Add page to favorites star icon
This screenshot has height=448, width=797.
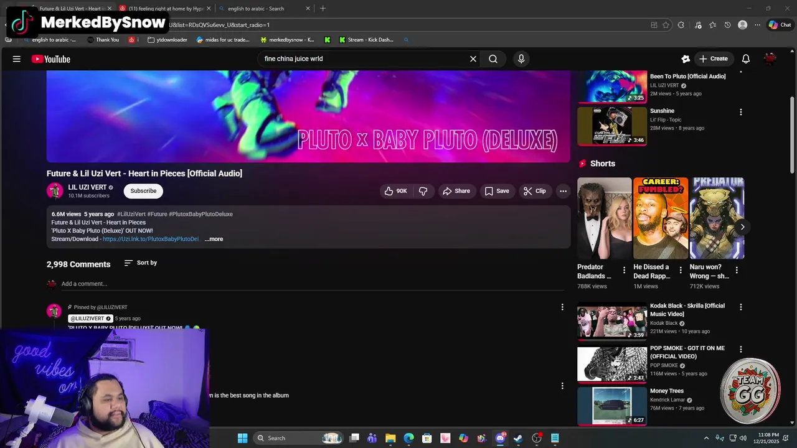click(x=666, y=25)
